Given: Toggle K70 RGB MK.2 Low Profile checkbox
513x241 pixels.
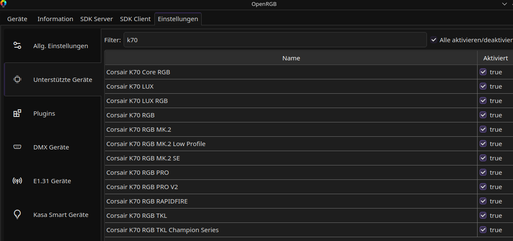Looking at the screenshot, I should [483, 144].
